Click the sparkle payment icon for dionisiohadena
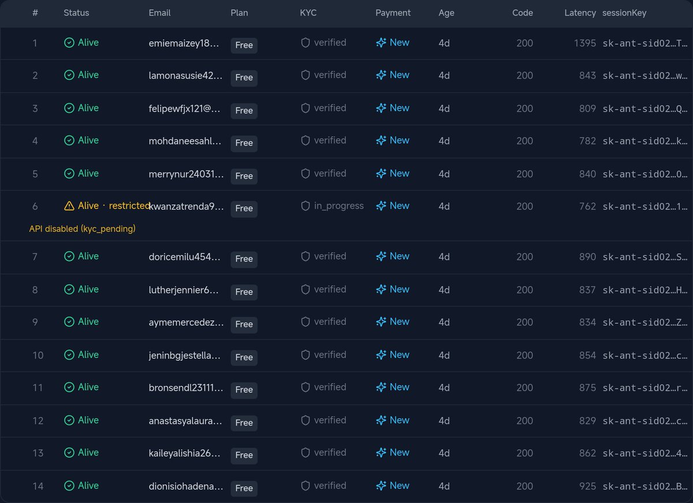The width and height of the screenshot is (693, 503). pos(381,486)
